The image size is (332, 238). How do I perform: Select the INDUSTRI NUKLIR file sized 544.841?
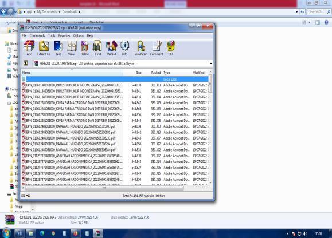[x=115, y=91]
